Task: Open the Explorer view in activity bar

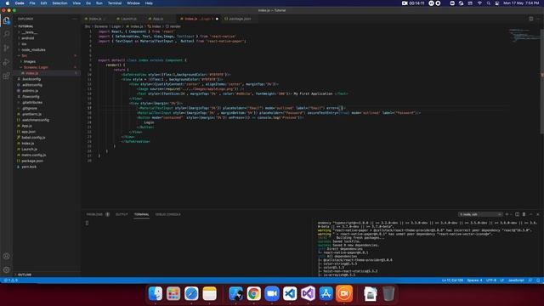Action: (x=6, y=20)
